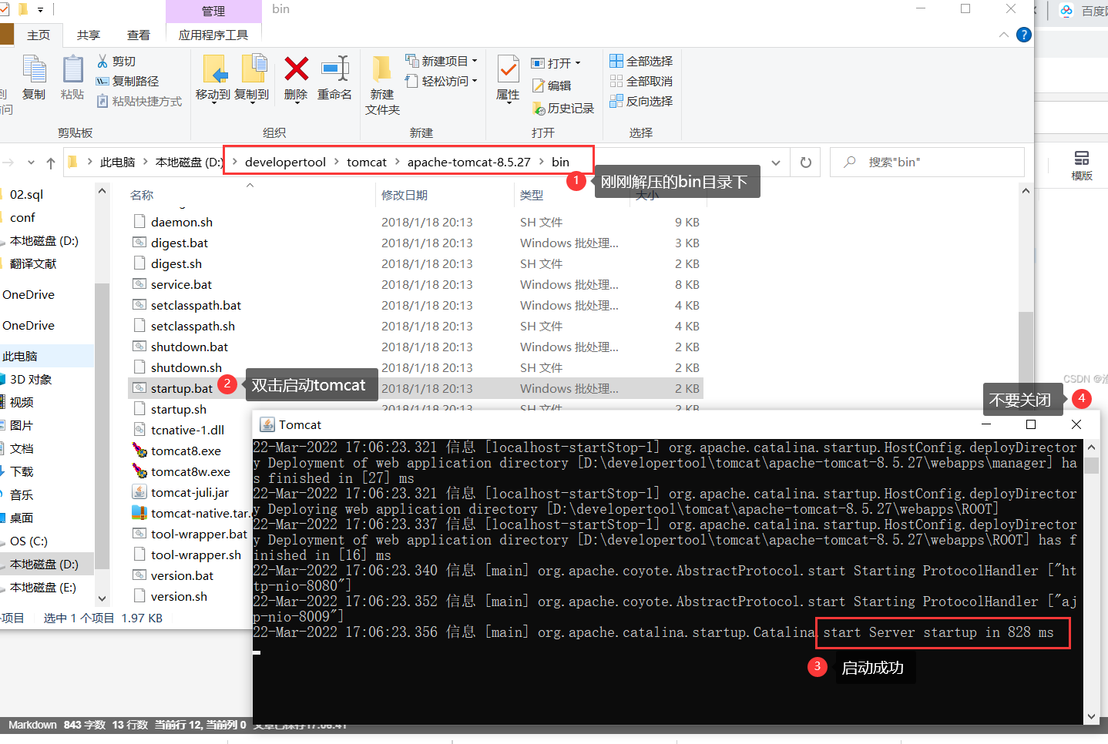
Task: Expand chevron after developertool in path
Action: coord(337,162)
